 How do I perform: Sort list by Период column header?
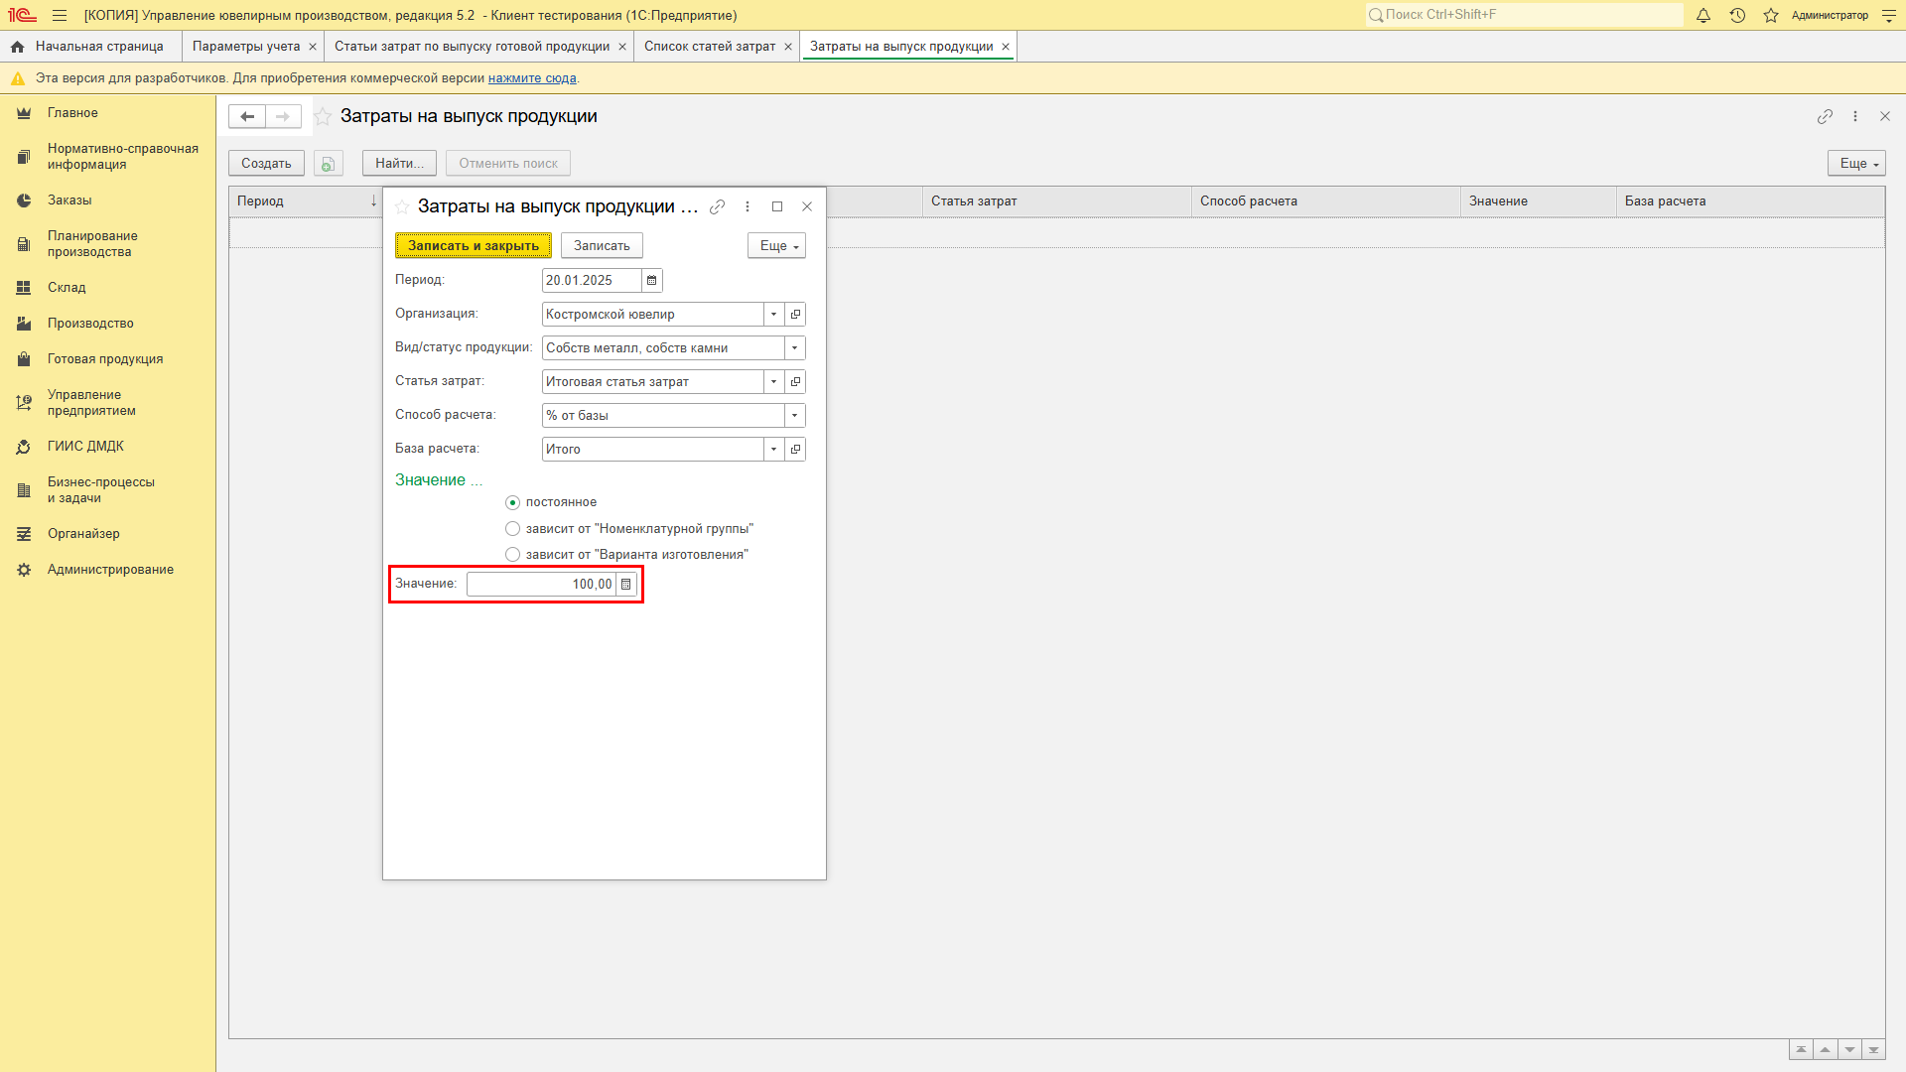tap(304, 201)
